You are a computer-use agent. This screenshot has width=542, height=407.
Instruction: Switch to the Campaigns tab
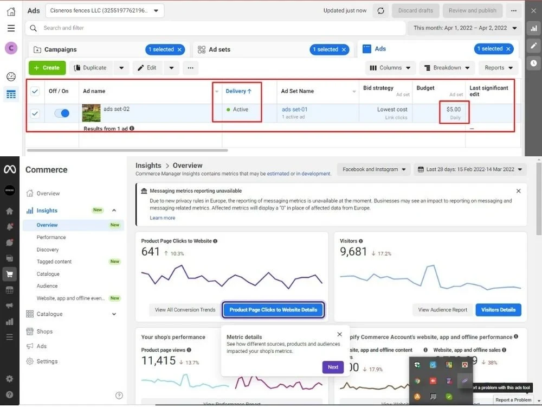[x=61, y=49]
